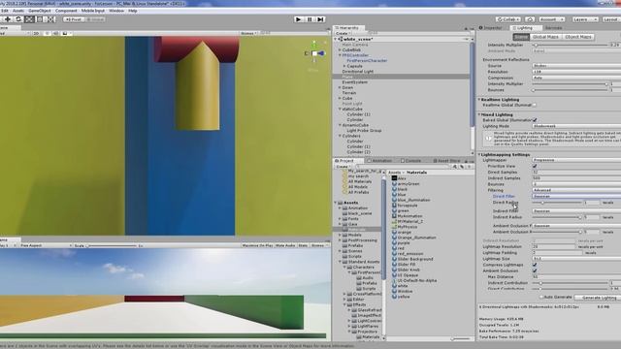Select Directional Light in the Hierarchy

click(x=358, y=72)
